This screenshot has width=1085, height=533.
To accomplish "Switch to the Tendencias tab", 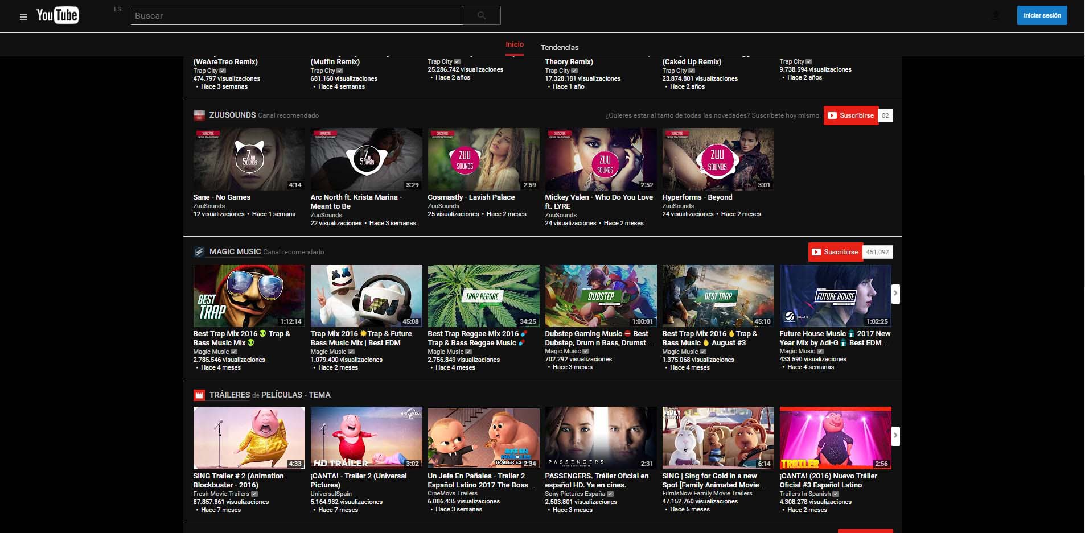I will tap(560, 47).
